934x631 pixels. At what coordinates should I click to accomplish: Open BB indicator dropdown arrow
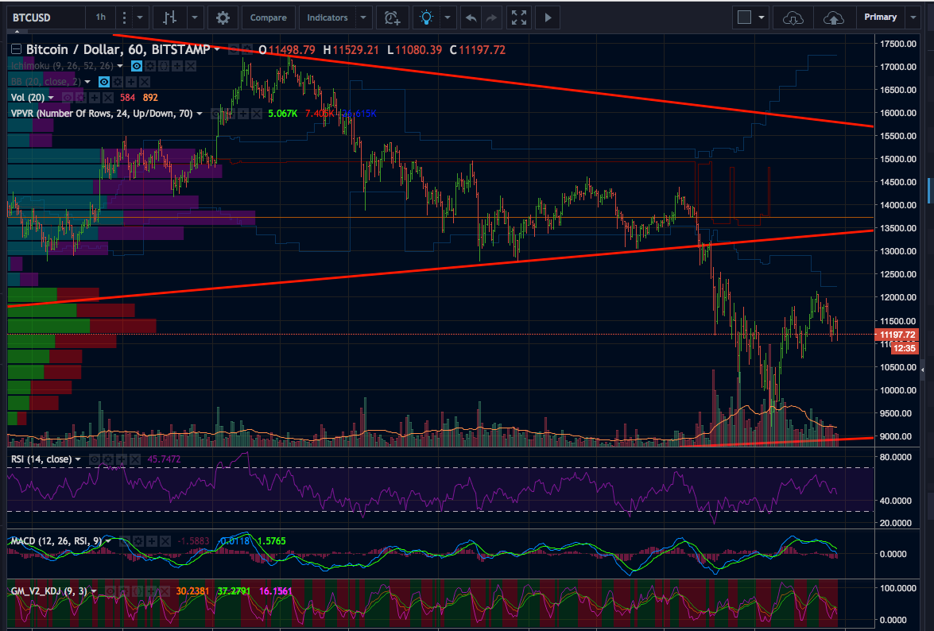pos(87,82)
